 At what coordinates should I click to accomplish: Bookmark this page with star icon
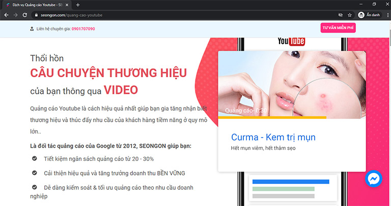350,15
